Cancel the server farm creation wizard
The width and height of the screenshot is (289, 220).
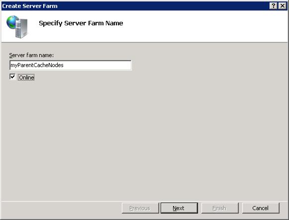(x=261, y=208)
